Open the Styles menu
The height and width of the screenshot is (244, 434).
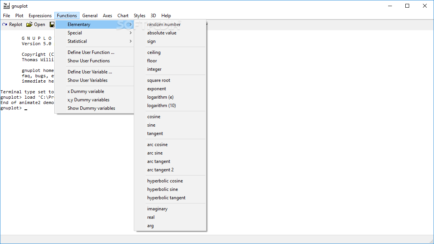(x=139, y=16)
